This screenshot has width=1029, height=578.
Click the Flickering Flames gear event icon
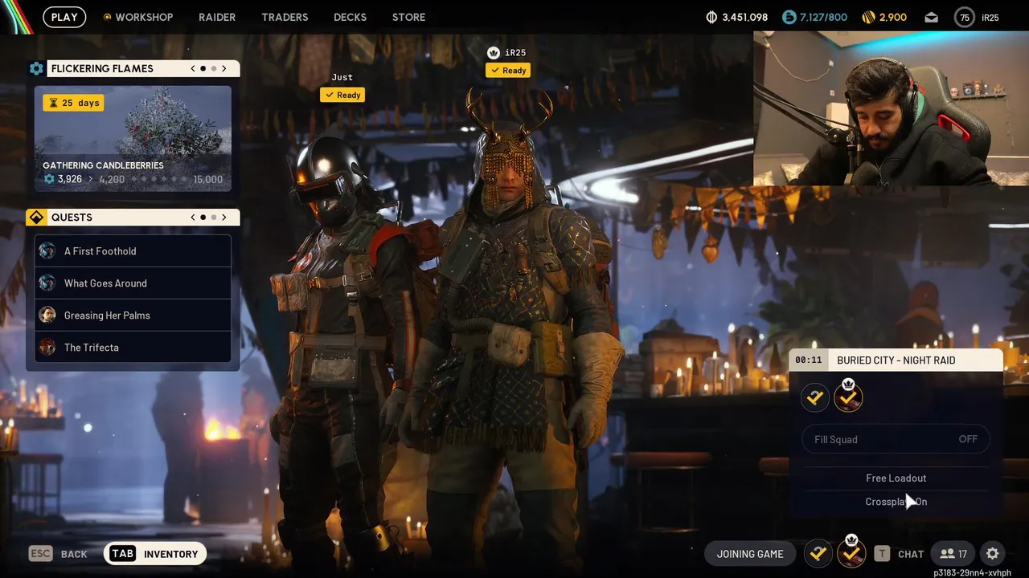click(x=36, y=69)
